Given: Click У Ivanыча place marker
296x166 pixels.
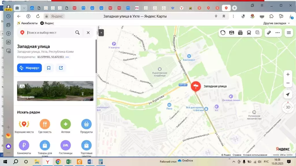Looking at the screenshot, I should point(114,44).
